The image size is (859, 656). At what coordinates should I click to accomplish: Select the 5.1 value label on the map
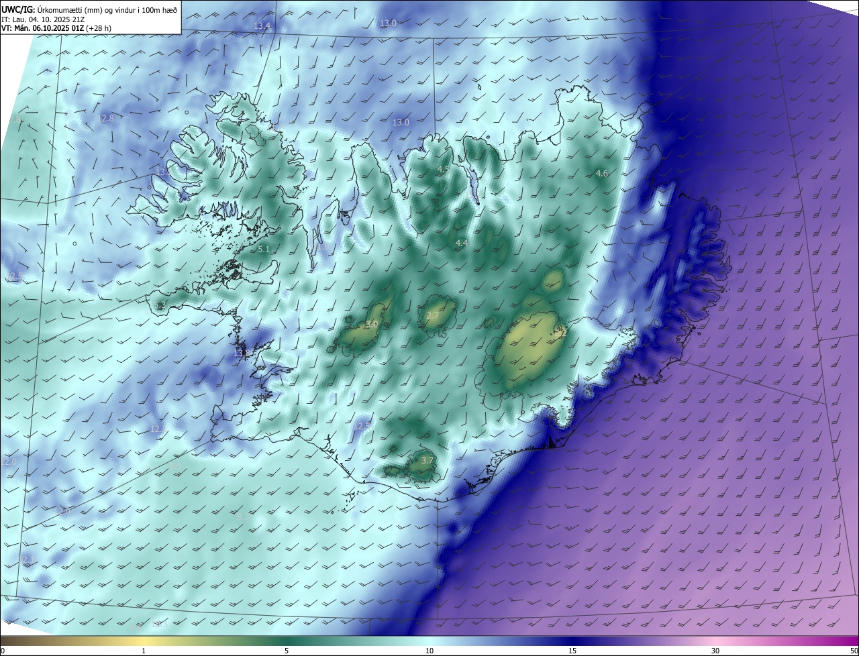point(264,250)
